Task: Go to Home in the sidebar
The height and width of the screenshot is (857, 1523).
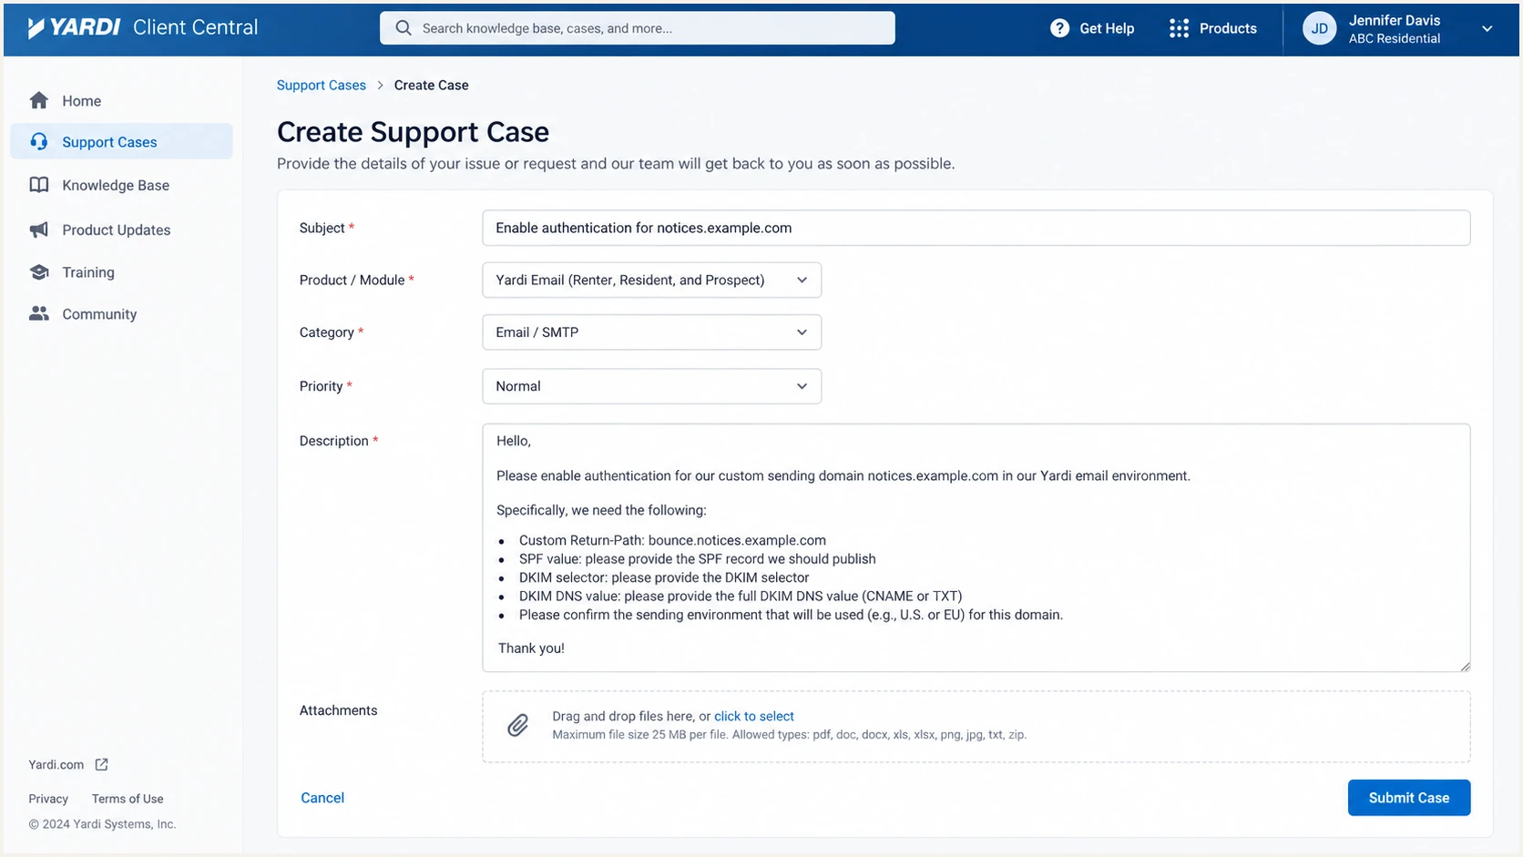Action: [x=121, y=100]
